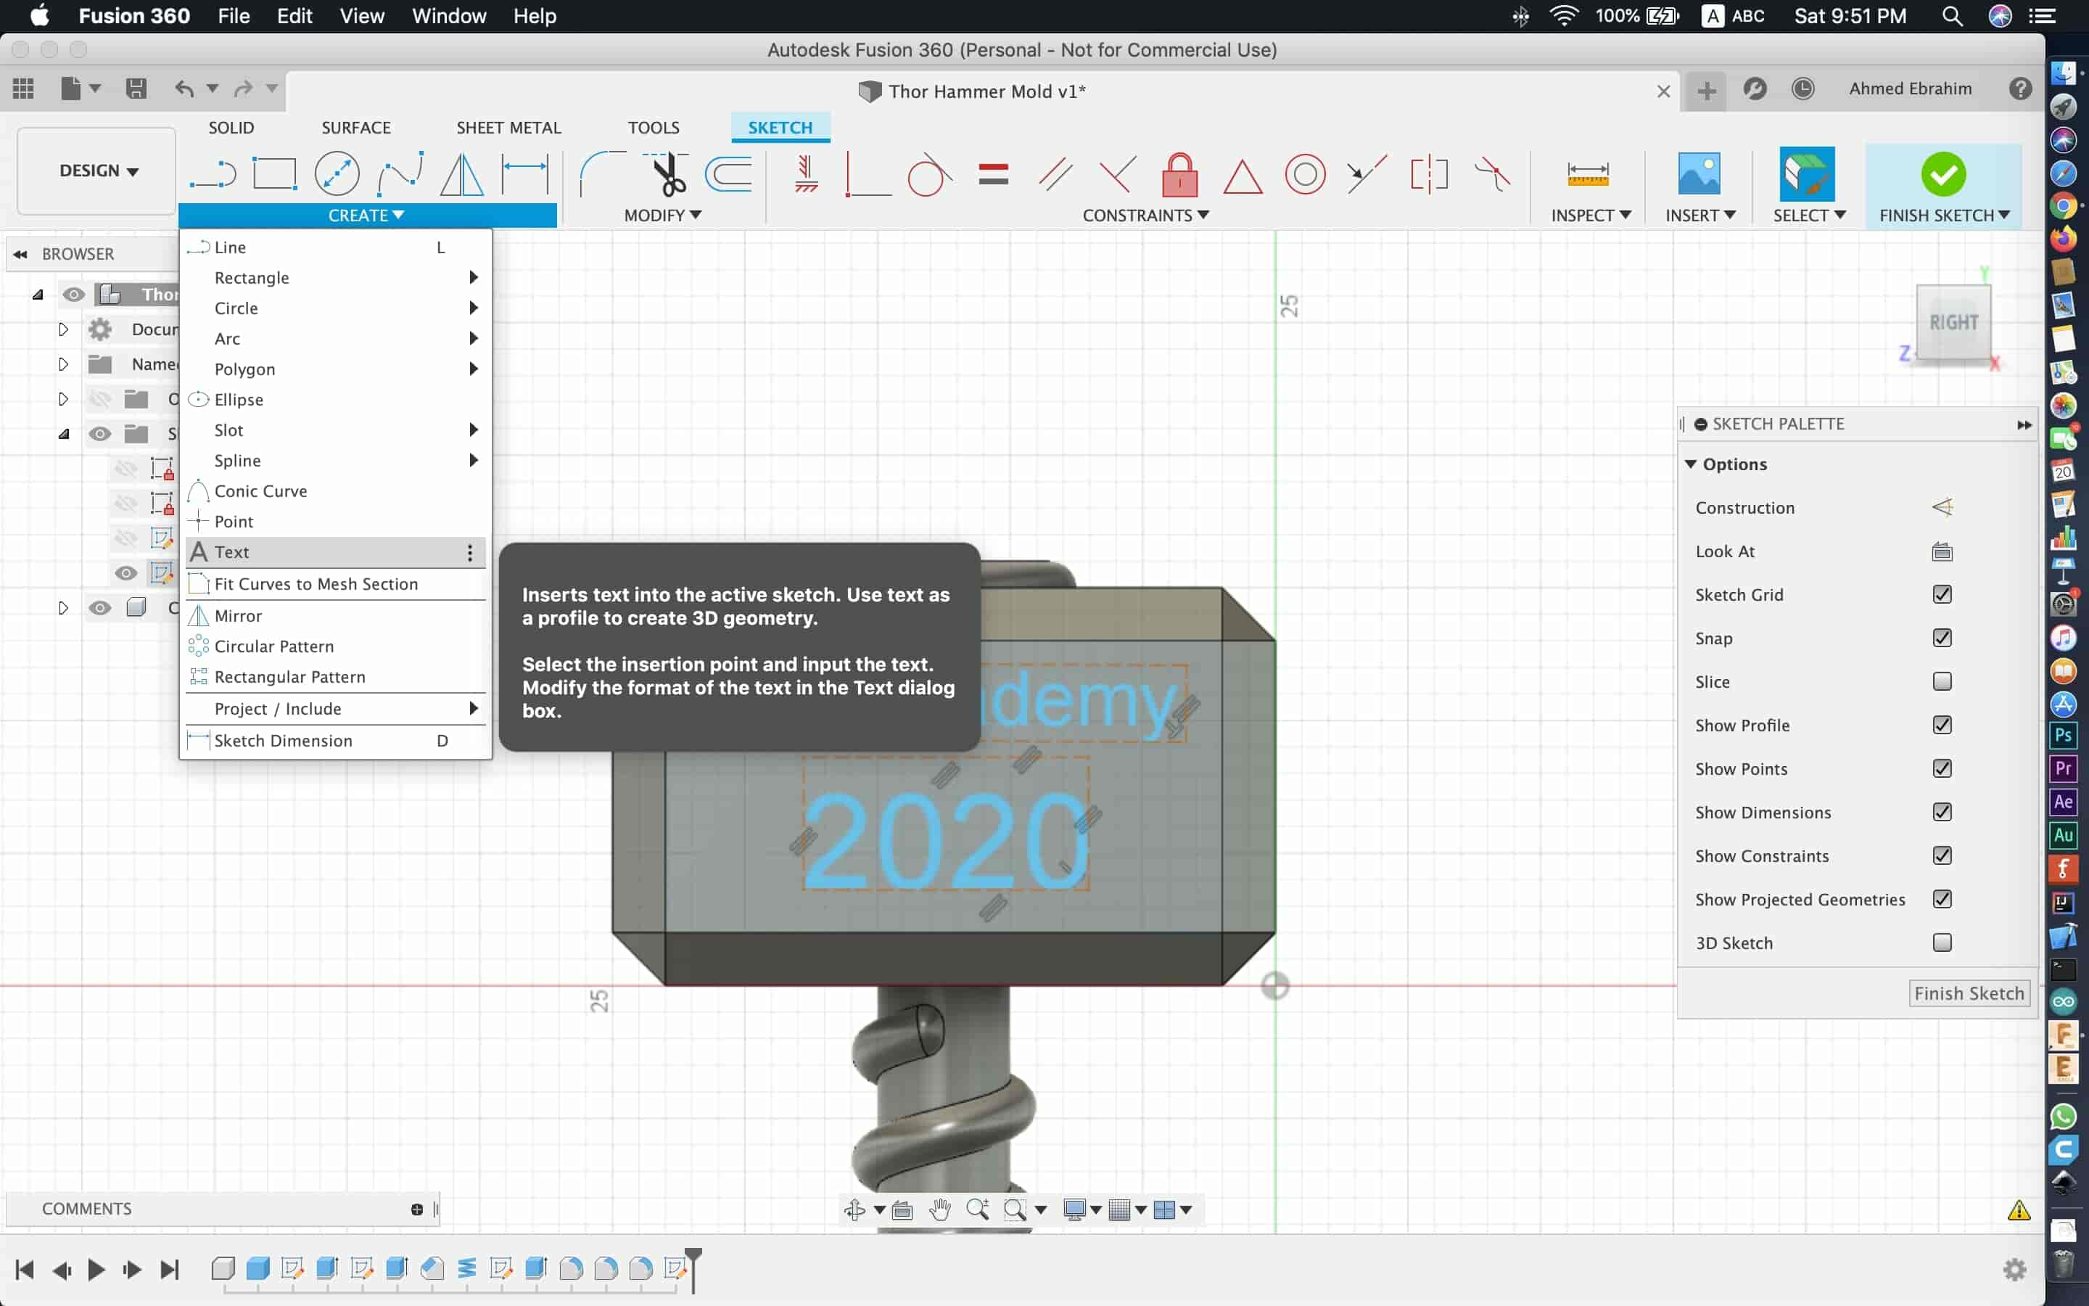The width and height of the screenshot is (2089, 1306).
Task: Open the DESIGN workspace dropdown
Action: (97, 171)
